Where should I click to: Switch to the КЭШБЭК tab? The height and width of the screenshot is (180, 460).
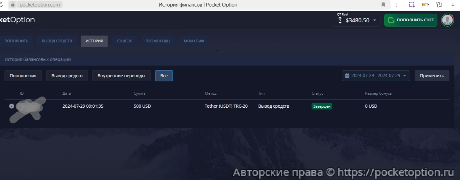(x=124, y=41)
